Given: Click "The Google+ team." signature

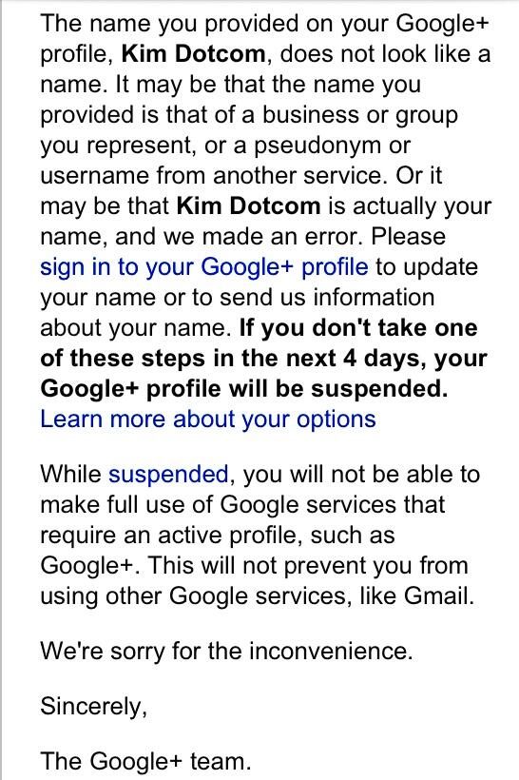Looking at the screenshot, I should (x=145, y=762).
